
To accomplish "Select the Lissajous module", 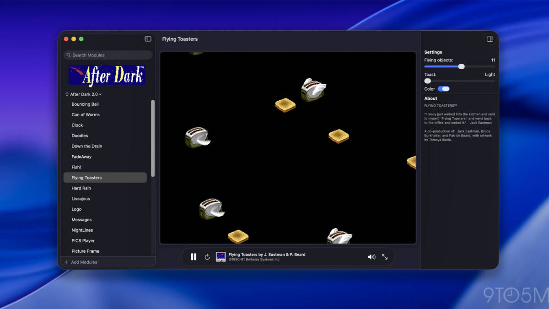I will (105, 199).
